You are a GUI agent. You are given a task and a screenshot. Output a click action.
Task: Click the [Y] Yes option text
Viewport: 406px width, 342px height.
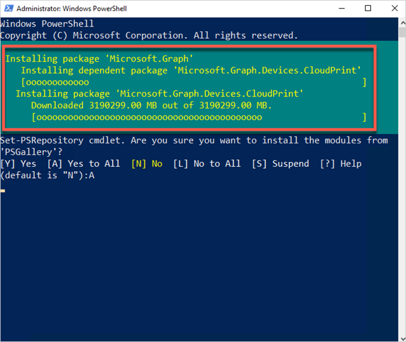click(x=19, y=164)
